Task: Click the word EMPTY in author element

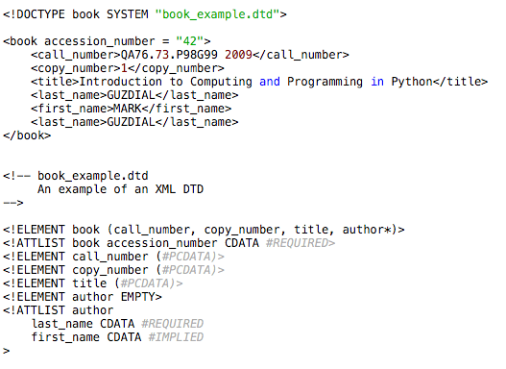Action: 138,297
